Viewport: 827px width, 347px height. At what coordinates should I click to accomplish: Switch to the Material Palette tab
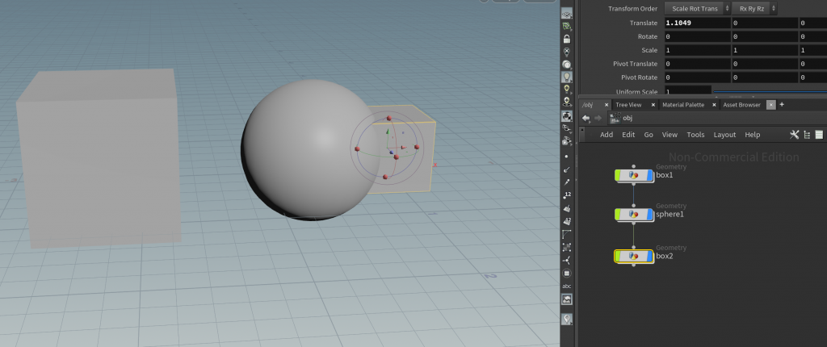point(683,105)
